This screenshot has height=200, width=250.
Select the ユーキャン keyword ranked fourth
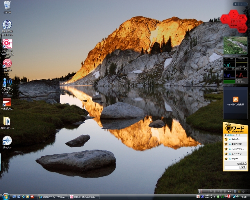(x=237, y=154)
